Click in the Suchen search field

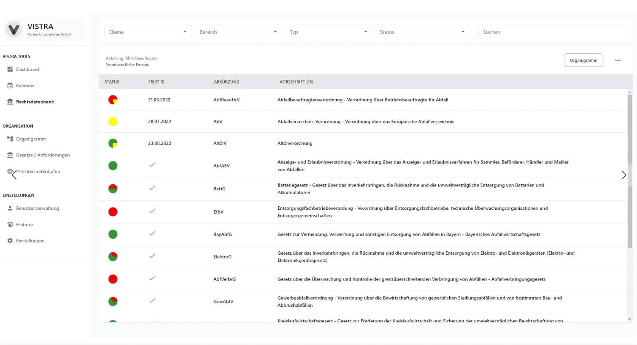pos(552,32)
